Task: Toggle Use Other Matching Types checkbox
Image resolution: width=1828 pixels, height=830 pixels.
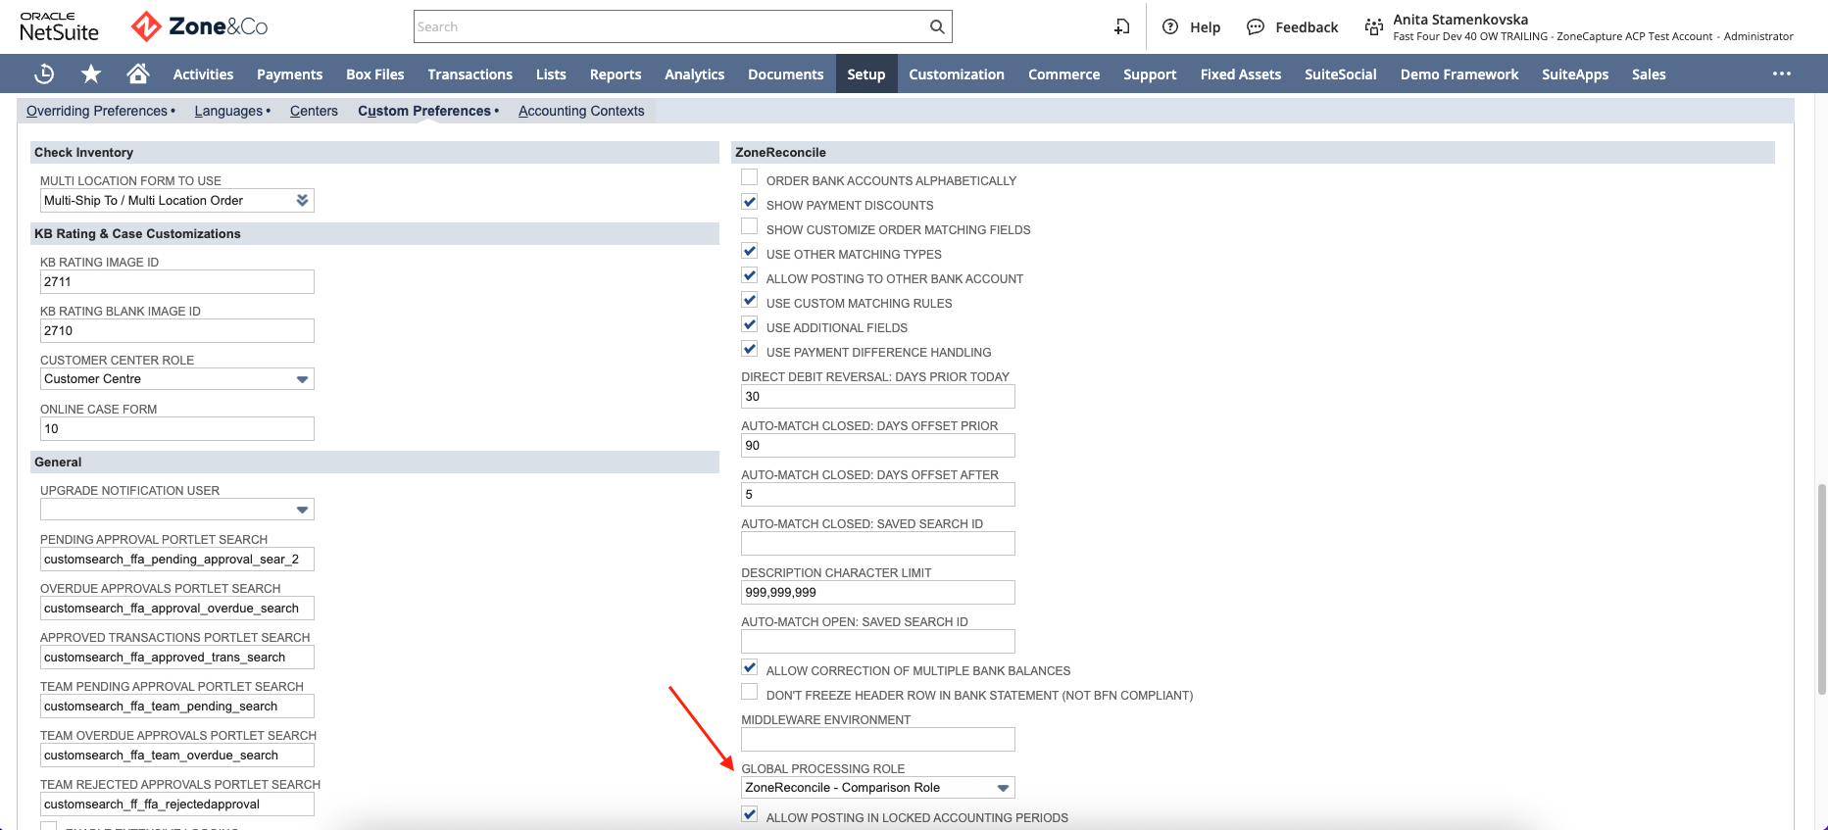Action: 750,251
